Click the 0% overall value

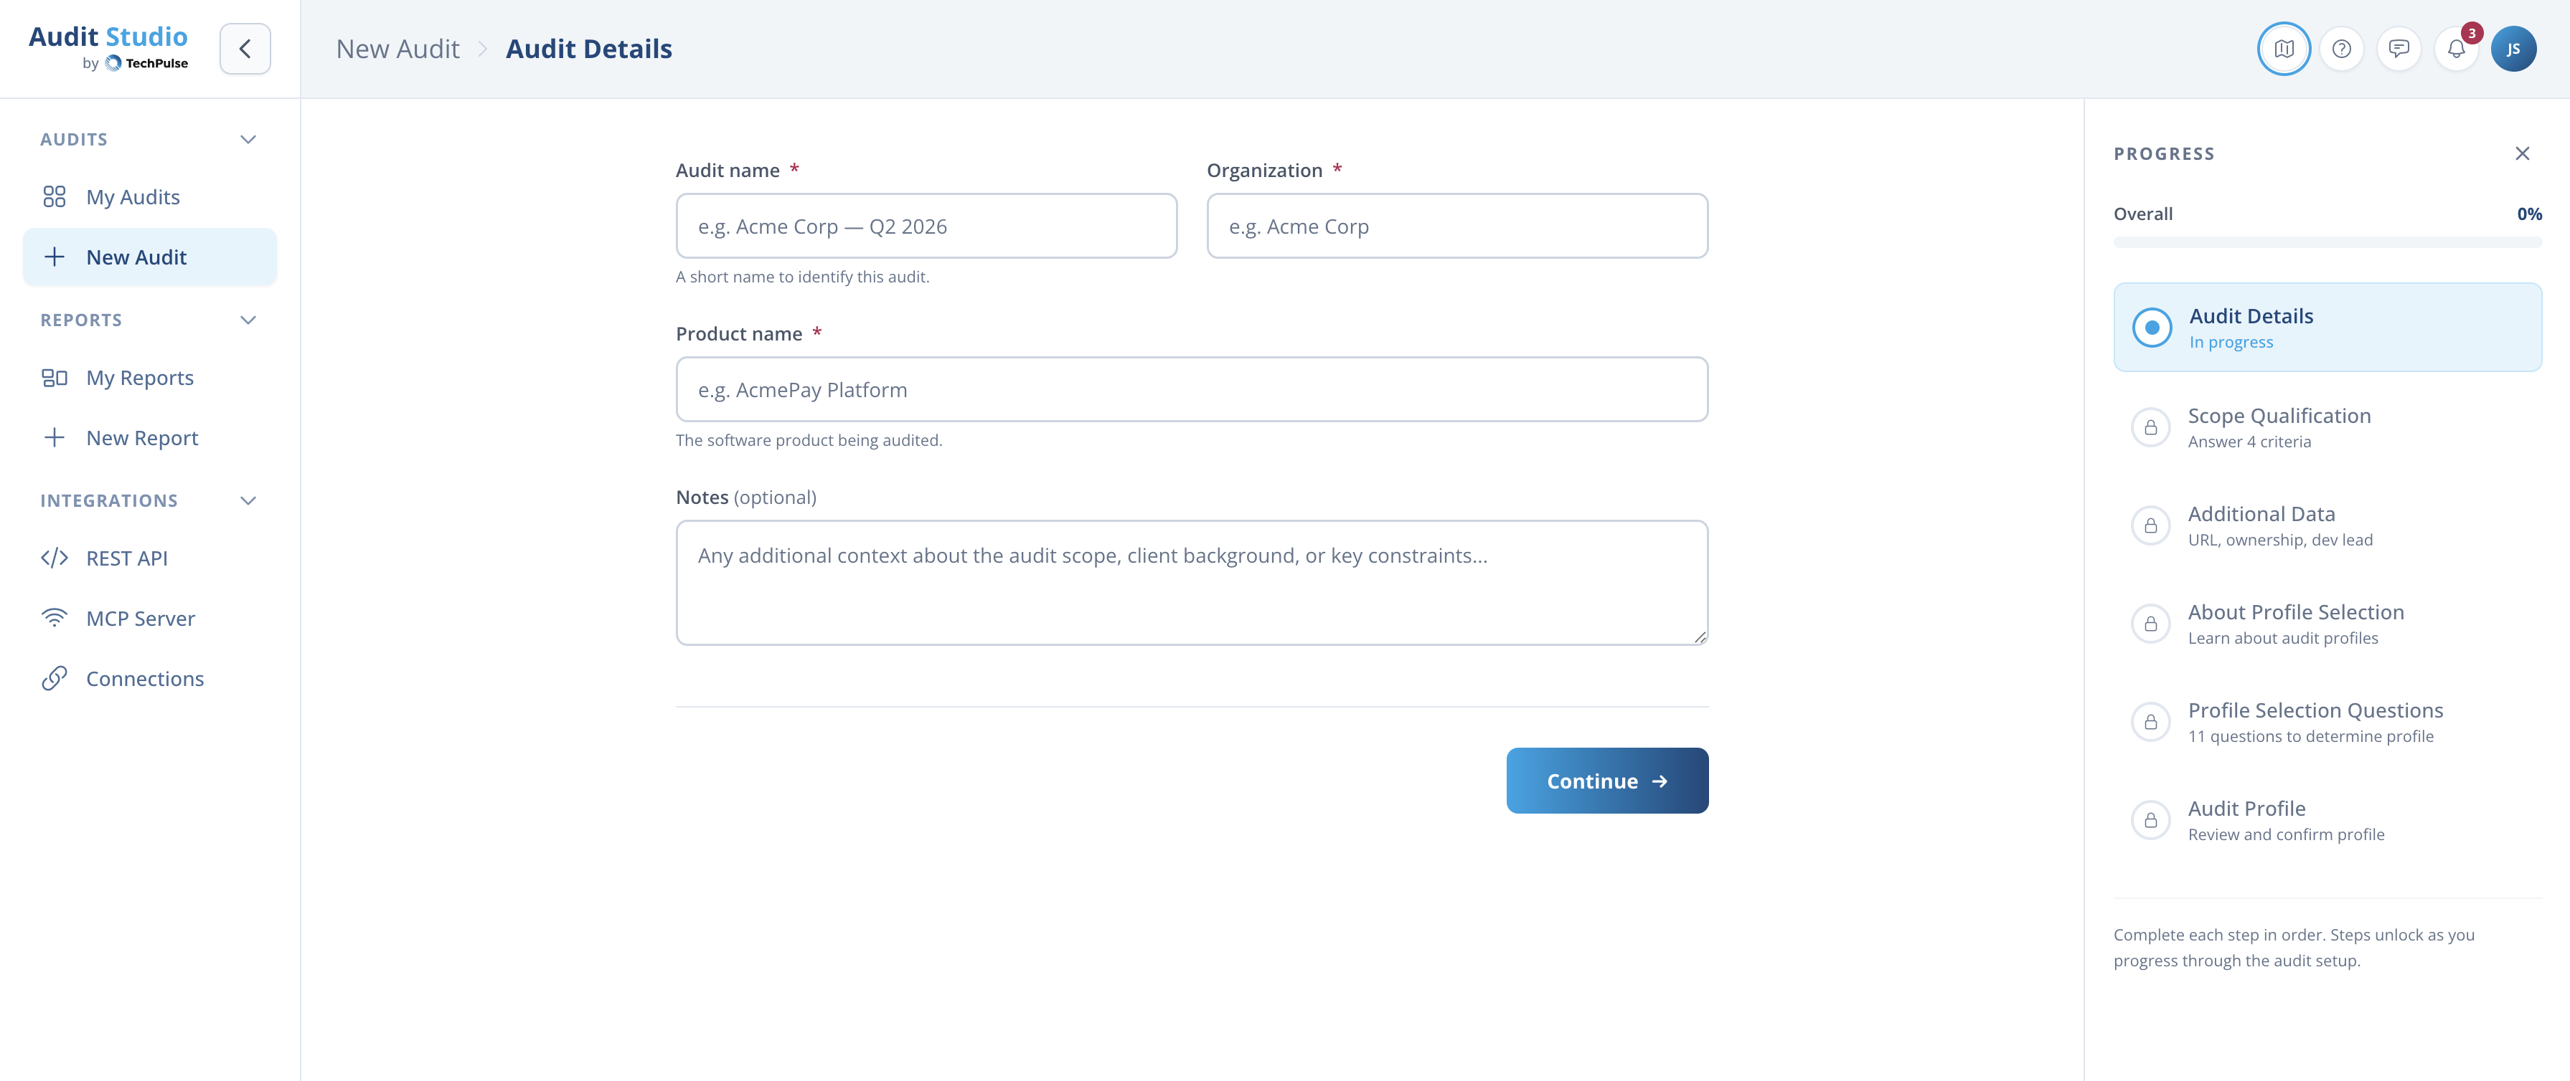tap(2528, 214)
